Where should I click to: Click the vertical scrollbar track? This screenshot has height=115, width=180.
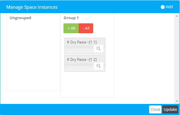[x=177, y=58]
